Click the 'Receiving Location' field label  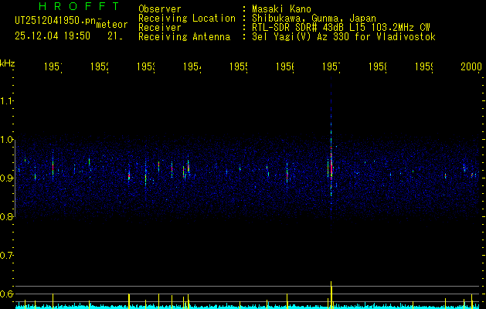click(x=187, y=19)
